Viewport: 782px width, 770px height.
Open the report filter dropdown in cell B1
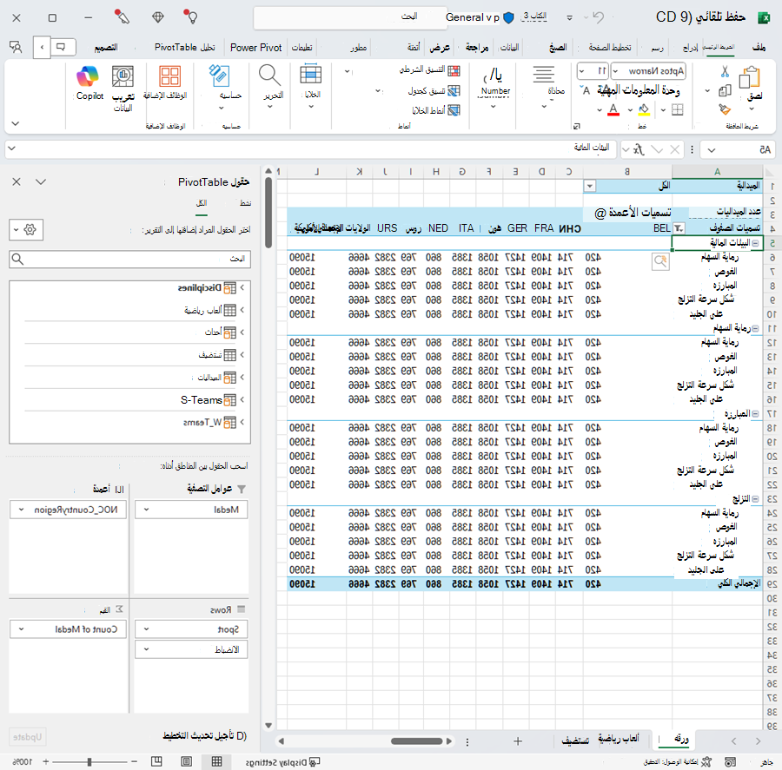[x=589, y=187]
